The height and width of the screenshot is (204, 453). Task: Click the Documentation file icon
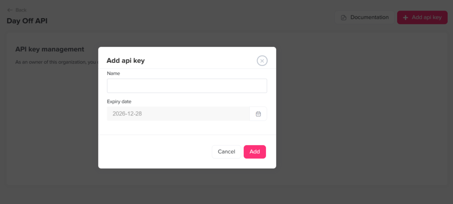(x=343, y=18)
